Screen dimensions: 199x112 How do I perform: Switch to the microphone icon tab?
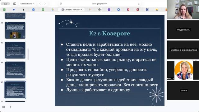(24, 10)
